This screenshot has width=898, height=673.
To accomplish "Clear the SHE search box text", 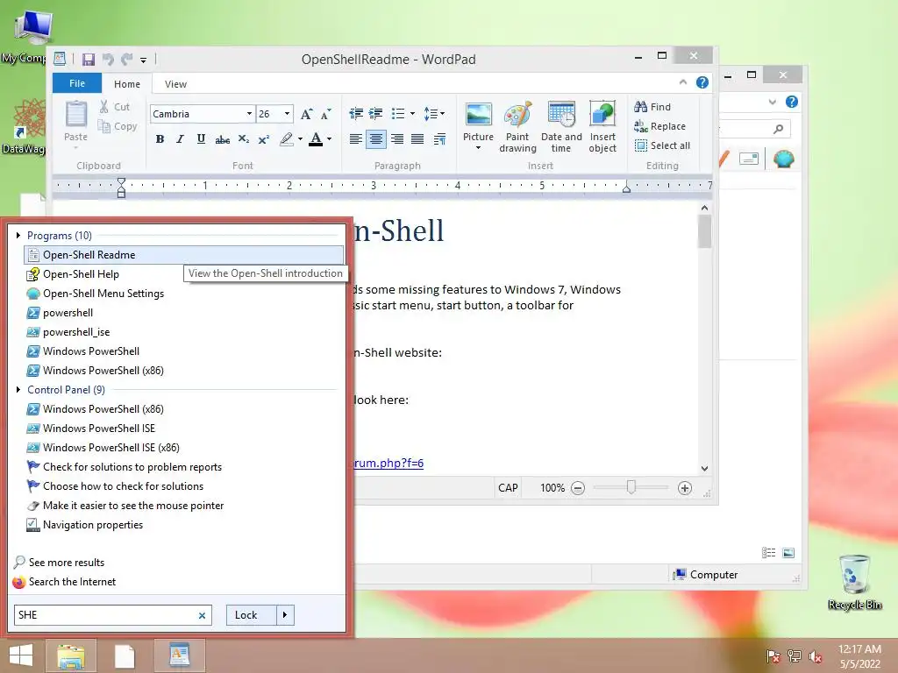I will pyautogui.click(x=202, y=615).
